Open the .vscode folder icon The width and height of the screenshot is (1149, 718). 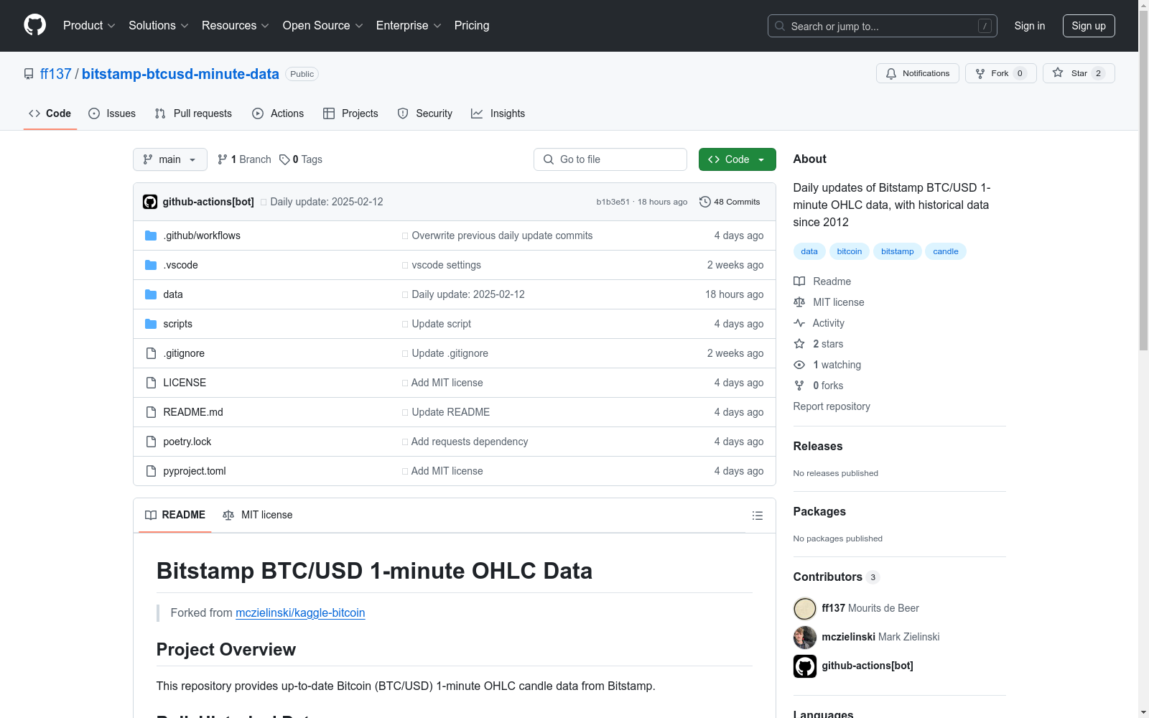tap(151, 265)
